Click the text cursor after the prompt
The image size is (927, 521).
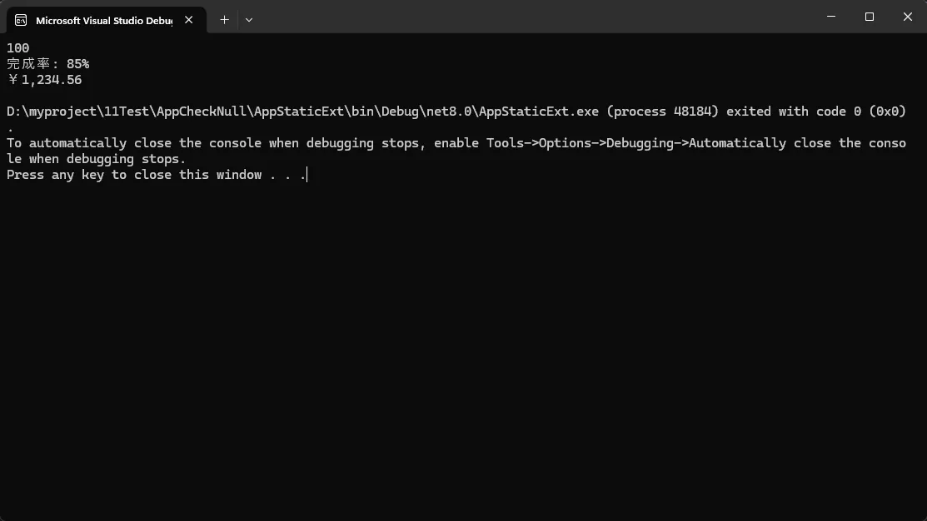(307, 175)
